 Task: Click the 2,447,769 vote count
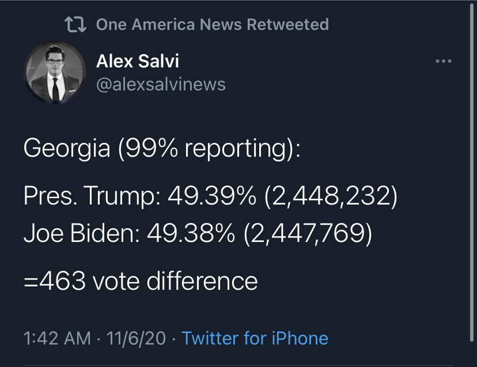[308, 233]
